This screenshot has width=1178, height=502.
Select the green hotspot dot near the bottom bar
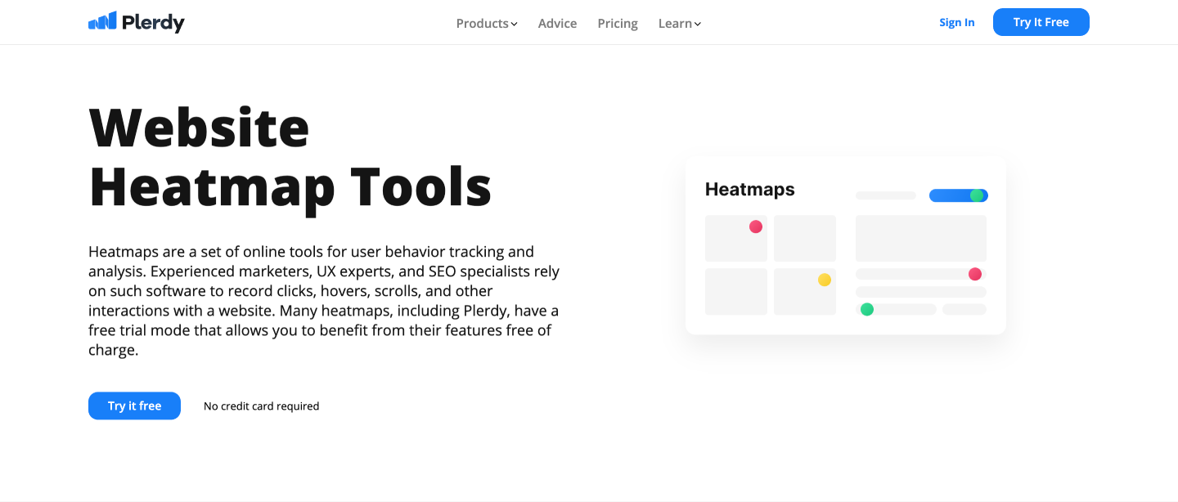867,309
